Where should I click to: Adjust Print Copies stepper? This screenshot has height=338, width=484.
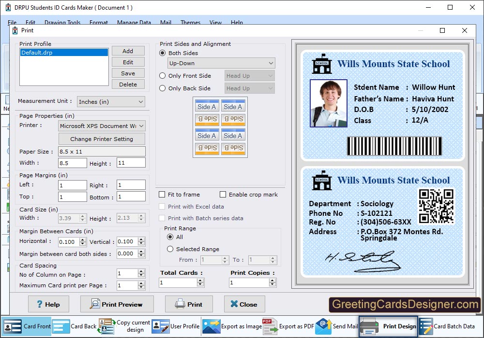272,282
